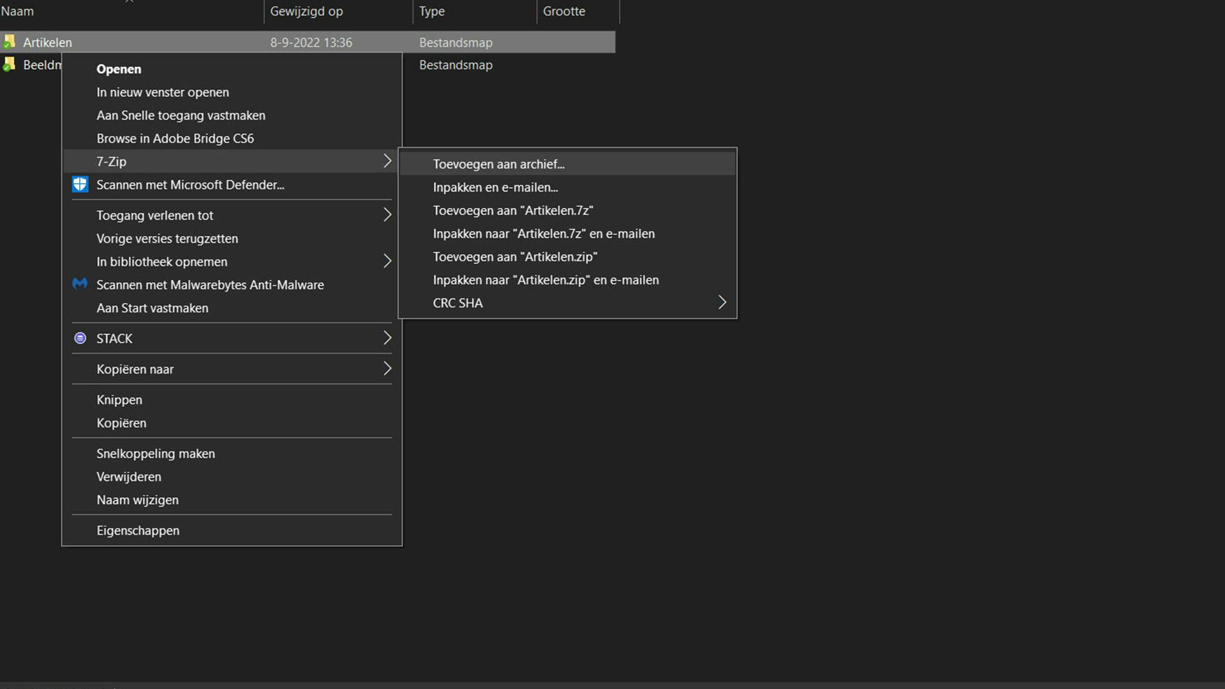
Task: Click the Artikelen folder icon
Action: click(9, 43)
